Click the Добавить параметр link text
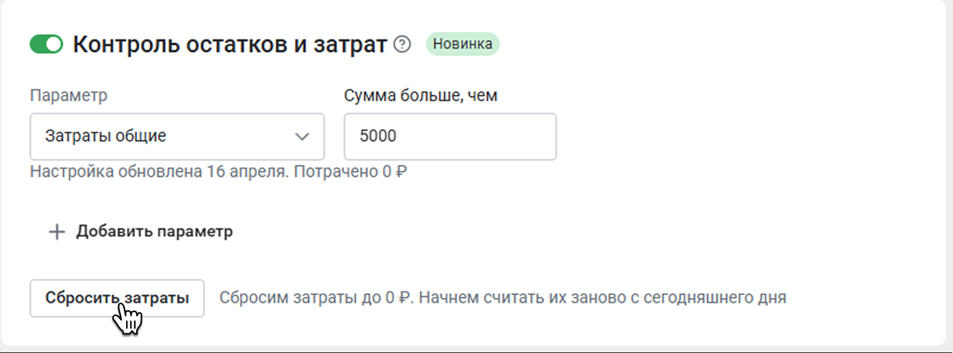Screen dimensions: 953x353 154,231
